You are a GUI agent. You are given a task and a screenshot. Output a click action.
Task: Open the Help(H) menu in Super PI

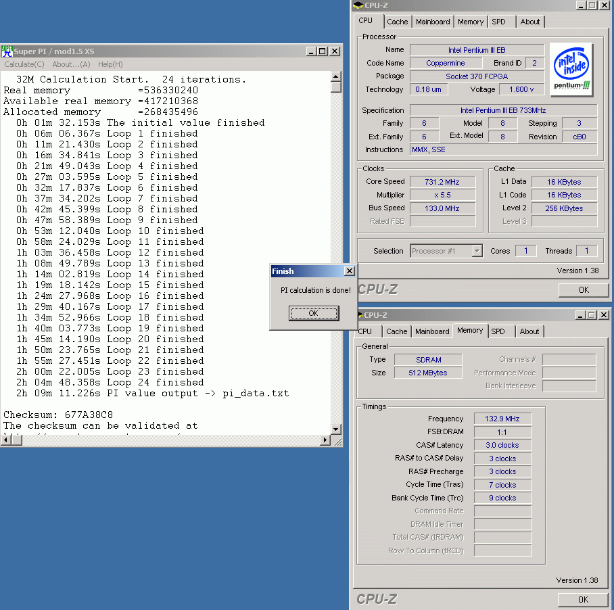click(110, 64)
